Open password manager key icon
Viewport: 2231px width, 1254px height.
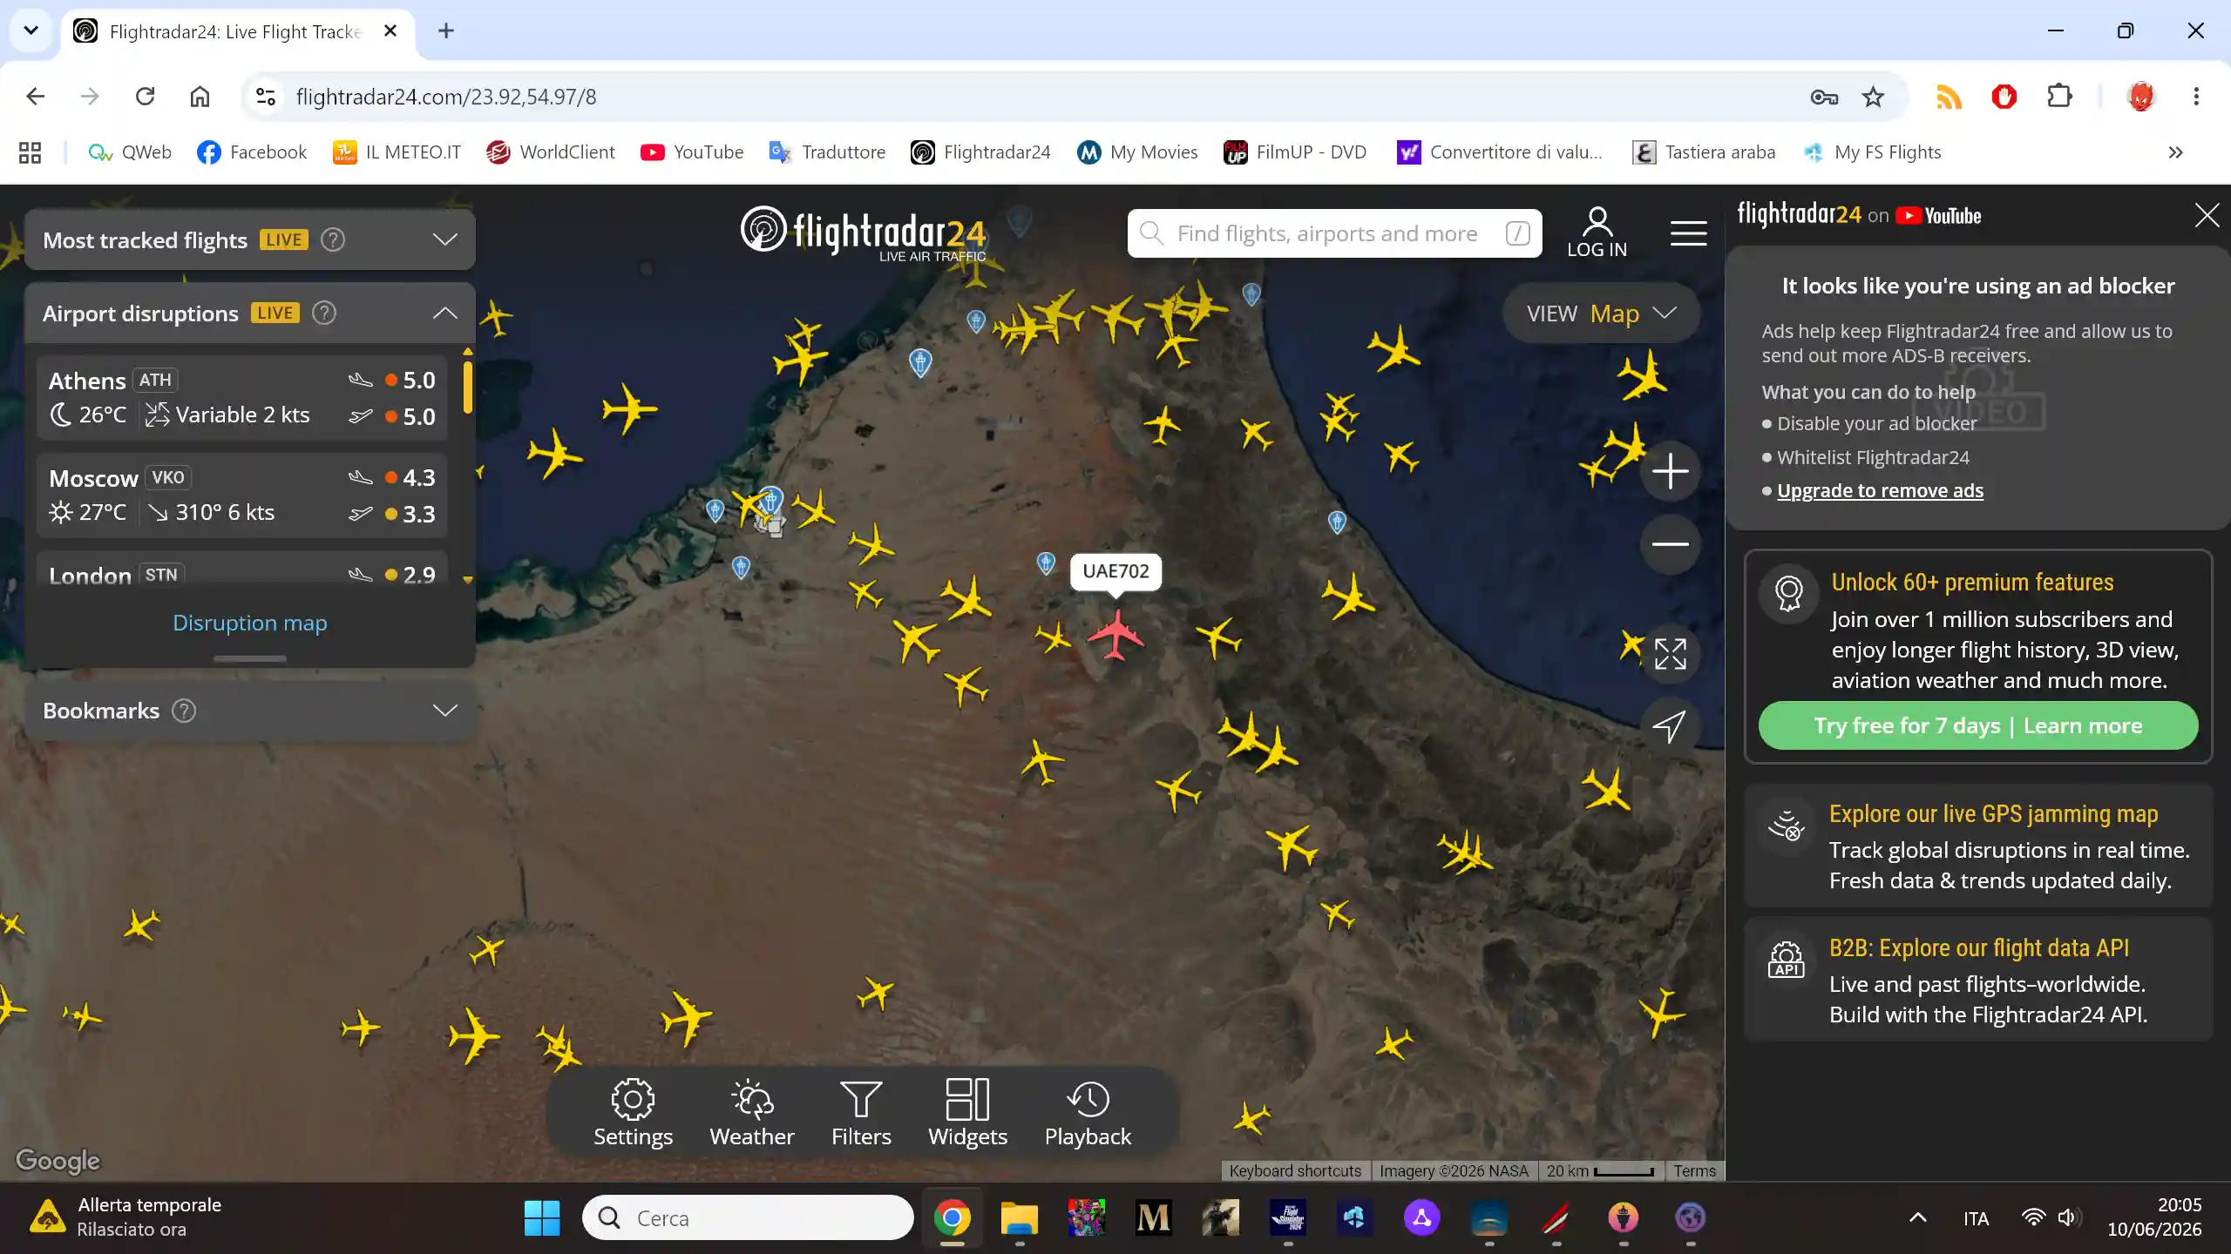(x=1824, y=97)
